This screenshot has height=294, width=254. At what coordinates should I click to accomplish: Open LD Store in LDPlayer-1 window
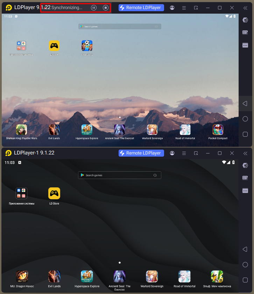click(54, 193)
